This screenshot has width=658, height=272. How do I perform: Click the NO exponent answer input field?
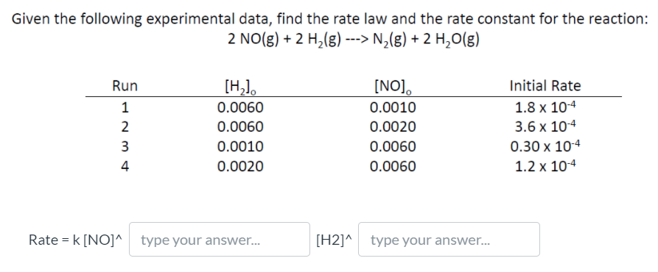220,240
